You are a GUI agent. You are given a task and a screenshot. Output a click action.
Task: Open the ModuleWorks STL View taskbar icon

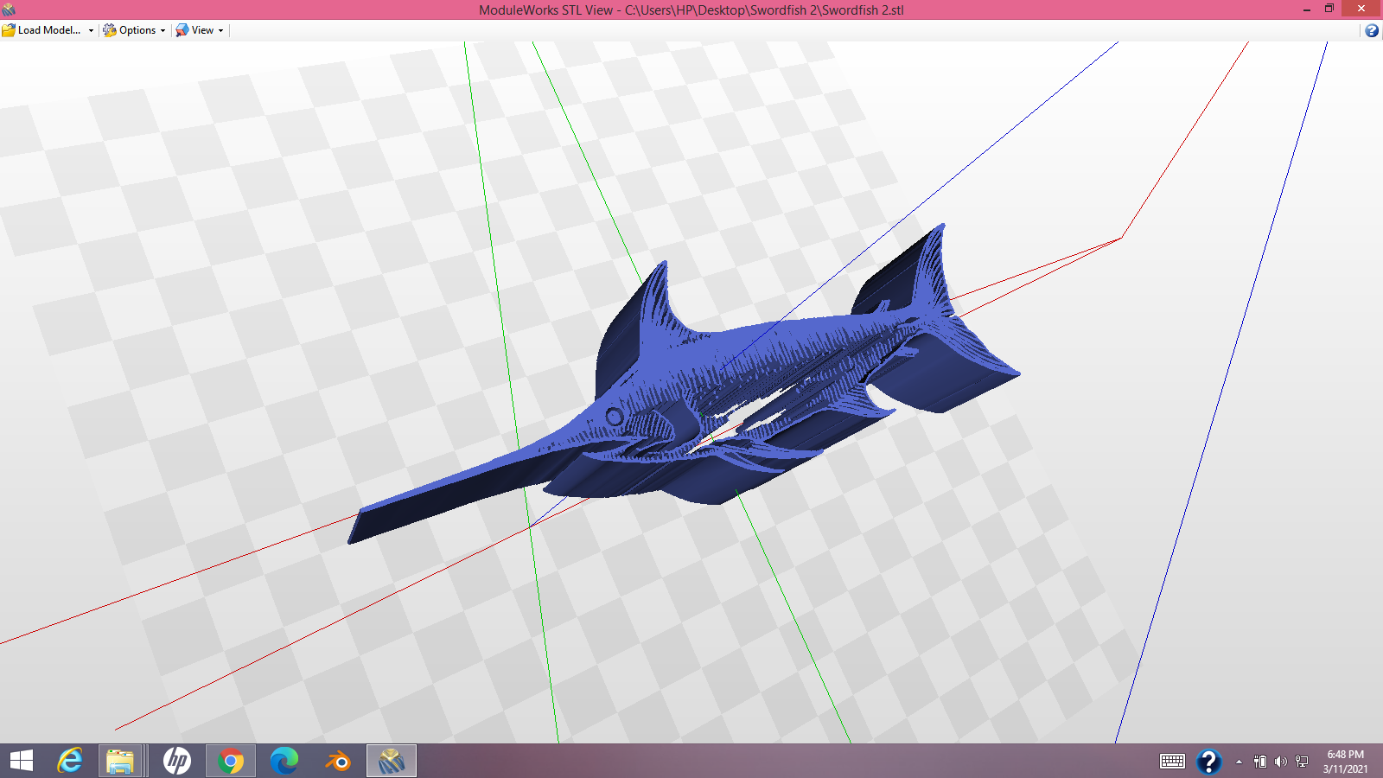tap(391, 762)
